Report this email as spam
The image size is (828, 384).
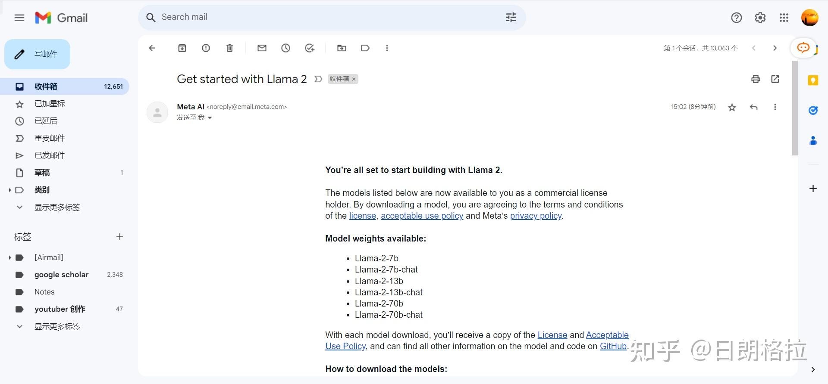pos(206,48)
